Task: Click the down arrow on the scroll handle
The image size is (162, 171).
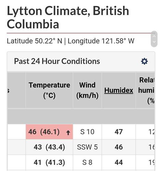Action: (x=154, y=42)
